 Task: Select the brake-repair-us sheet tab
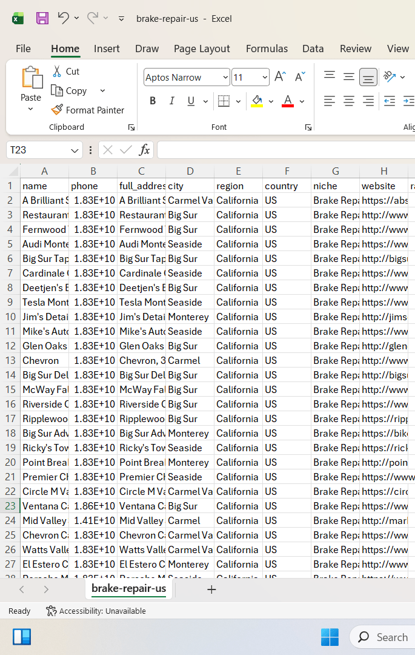tap(128, 588)
